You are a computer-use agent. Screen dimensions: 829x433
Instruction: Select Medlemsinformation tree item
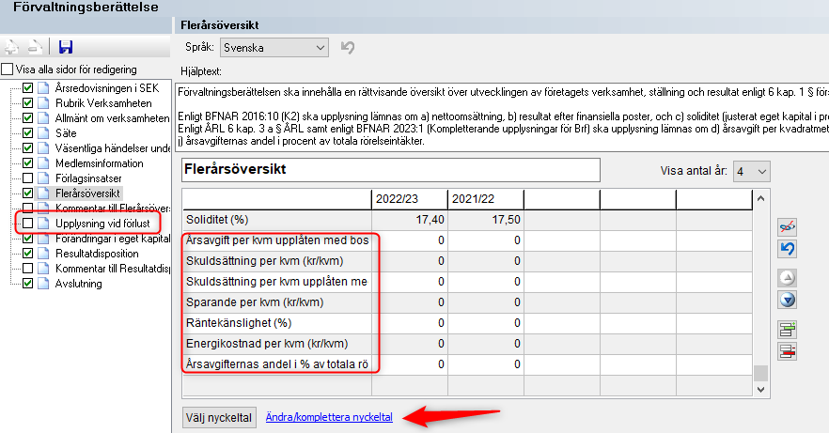pyautogui.click(x=100, y=163)
